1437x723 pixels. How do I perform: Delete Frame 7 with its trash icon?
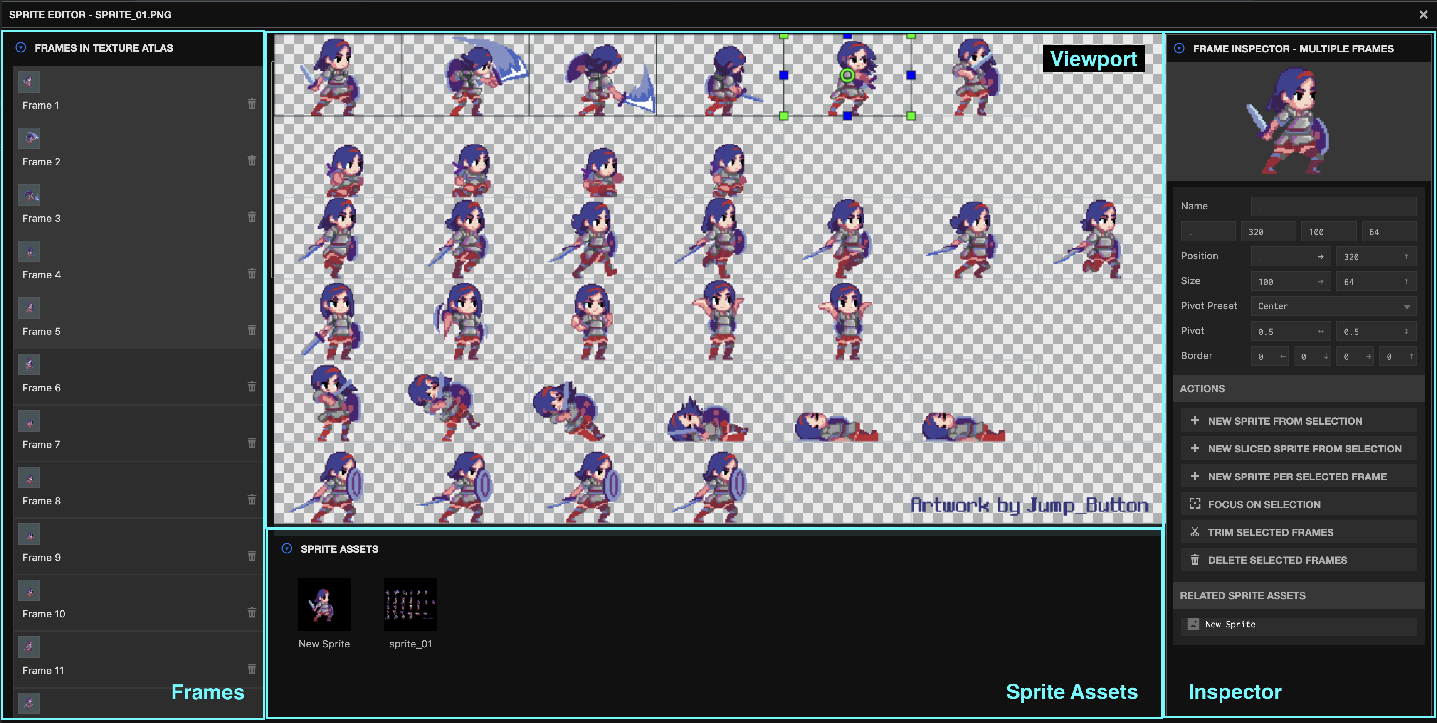pyautogui.click(x=252, y=443)
